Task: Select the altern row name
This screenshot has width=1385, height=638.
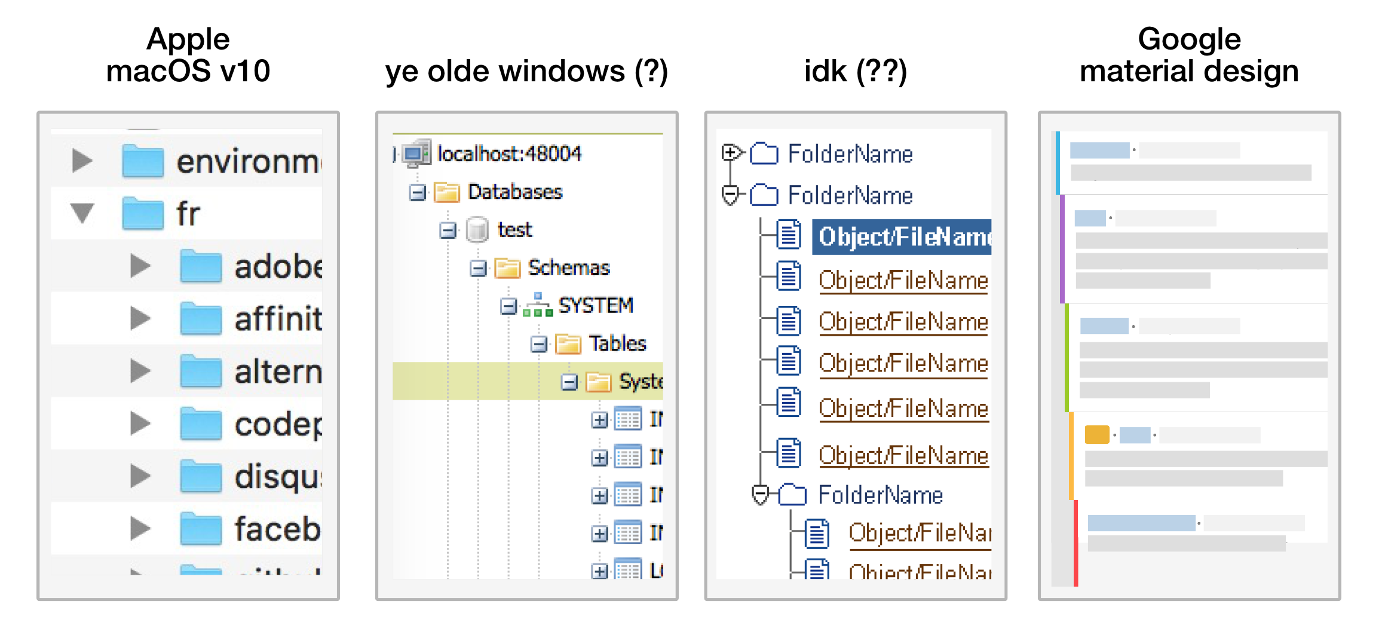Action: pyautogui.click(x=278, y=372)
